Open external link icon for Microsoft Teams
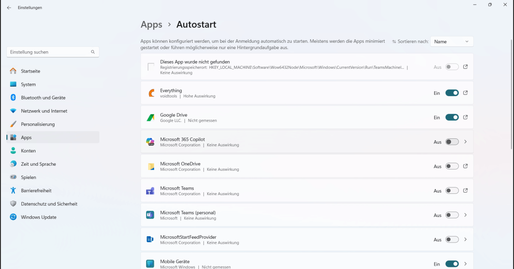Screen dimensions: 514x269 click(x=466, y=191)
